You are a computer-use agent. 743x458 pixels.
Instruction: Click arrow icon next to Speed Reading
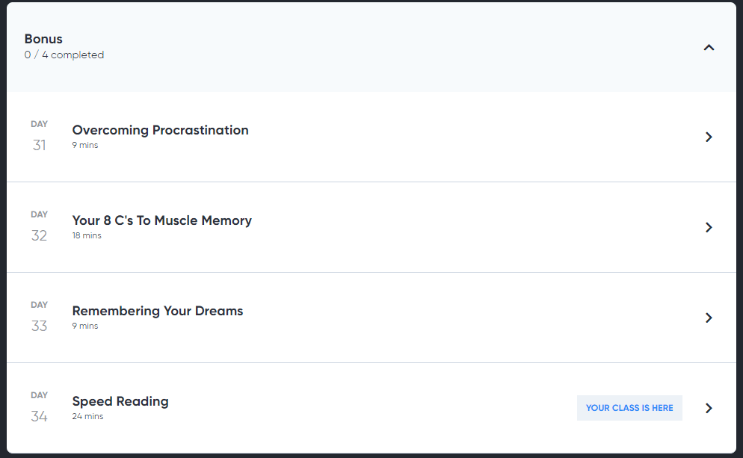(x=709, y=408)
